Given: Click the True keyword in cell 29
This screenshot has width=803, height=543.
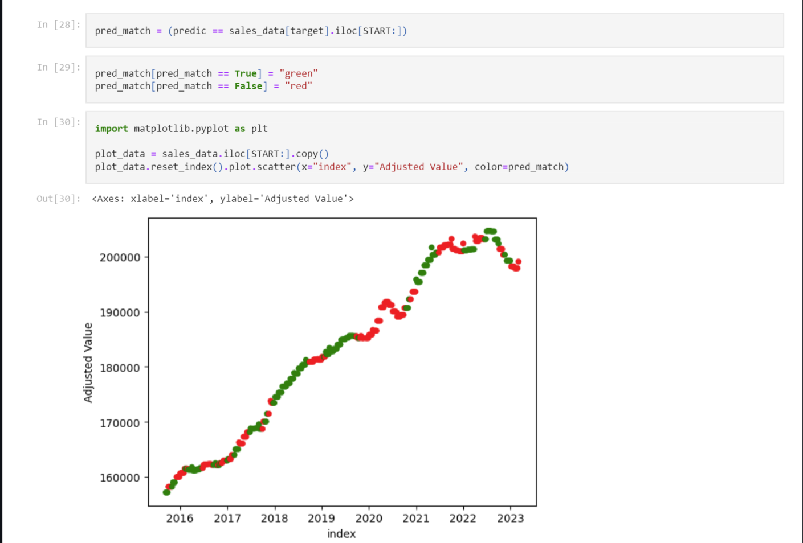Looking at the screenshot, I should click(246, 73).
